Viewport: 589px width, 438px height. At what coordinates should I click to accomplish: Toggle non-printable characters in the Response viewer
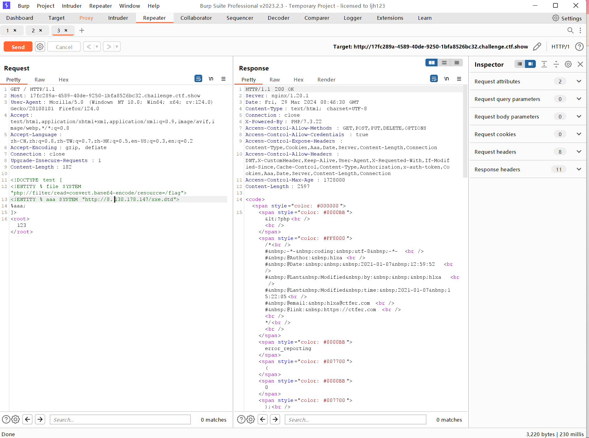[x=446, y=79]
